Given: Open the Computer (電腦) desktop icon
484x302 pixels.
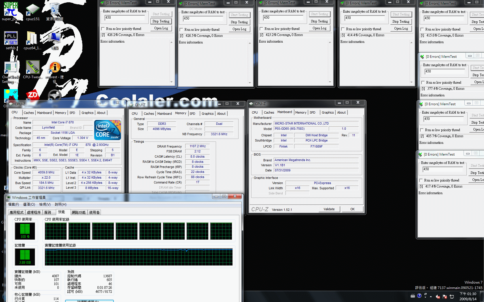Looking at the screenshot, I should [55, 40].
